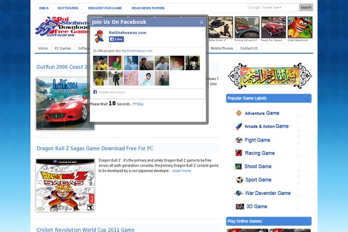Click the Join Us On Facebook title
Viewport: 348px width, 232px height.
(119, 22)
